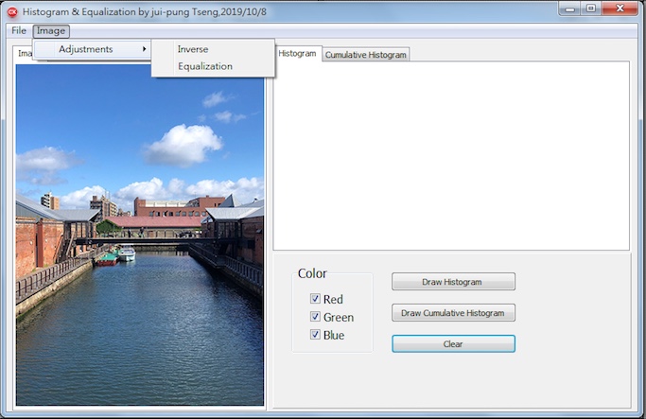This screenshot has height=419, width=646.
Task: Click the Adjustments submenu arrow
Action: [x=144, y=49]
